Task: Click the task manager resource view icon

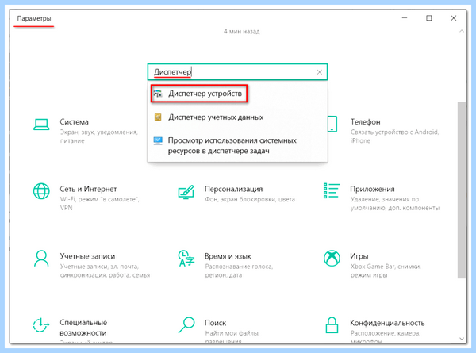Action: coord(158,141)
